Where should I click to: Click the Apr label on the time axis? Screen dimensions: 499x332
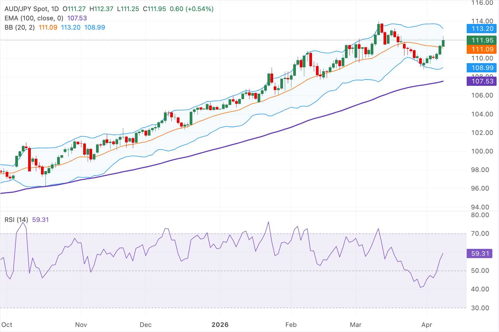(x=427, y=325)
